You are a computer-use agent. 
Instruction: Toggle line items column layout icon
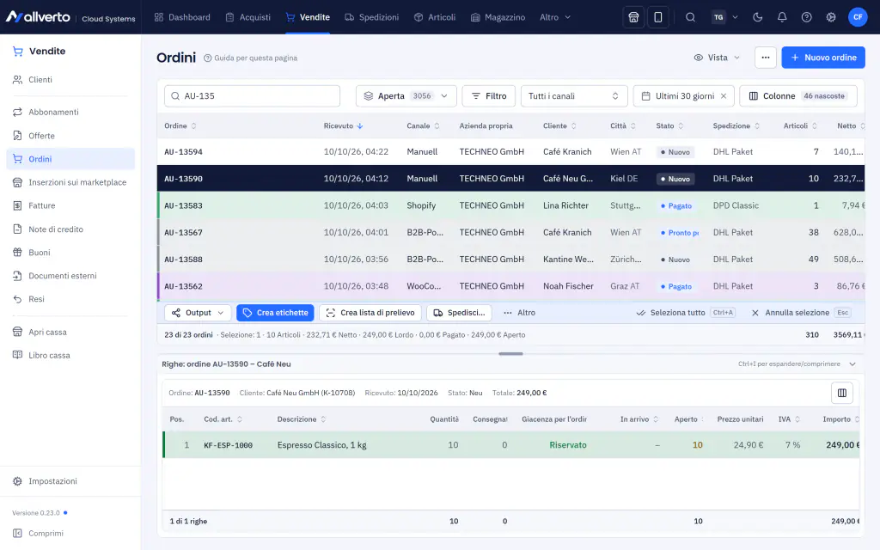tap(842, 393)
